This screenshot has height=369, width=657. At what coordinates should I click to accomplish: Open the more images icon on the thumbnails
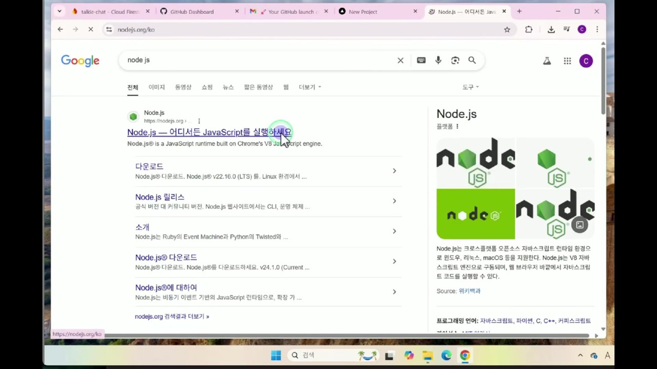(x=579, y=224)
